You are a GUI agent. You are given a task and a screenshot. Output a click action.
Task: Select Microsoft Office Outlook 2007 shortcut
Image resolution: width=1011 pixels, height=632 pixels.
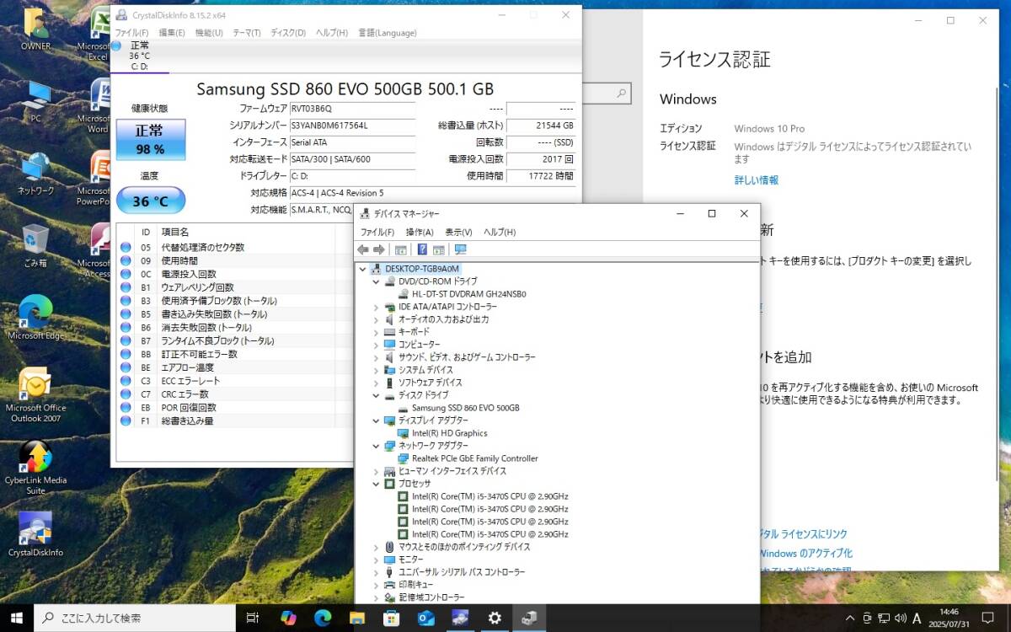35,394
